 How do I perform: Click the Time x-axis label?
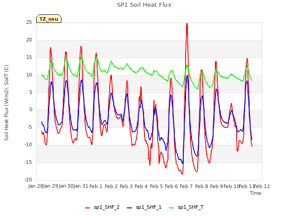(256, 193)
